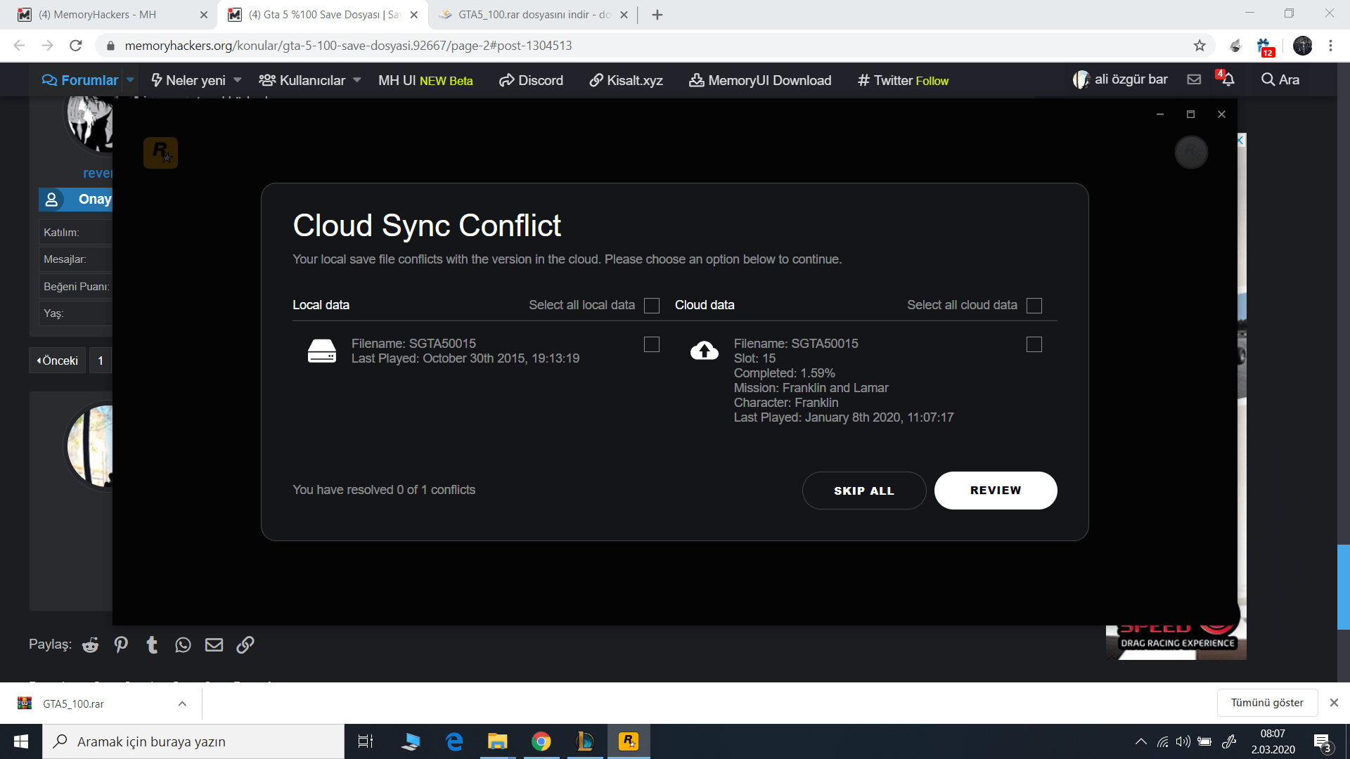This screenshot has height=759, width=1350.
Task: Open the Chrome profile avatar
Action: [x=1302, y=46]
